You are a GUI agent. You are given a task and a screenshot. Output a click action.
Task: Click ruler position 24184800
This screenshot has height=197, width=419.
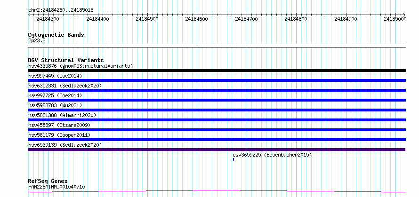click(296, 19)
